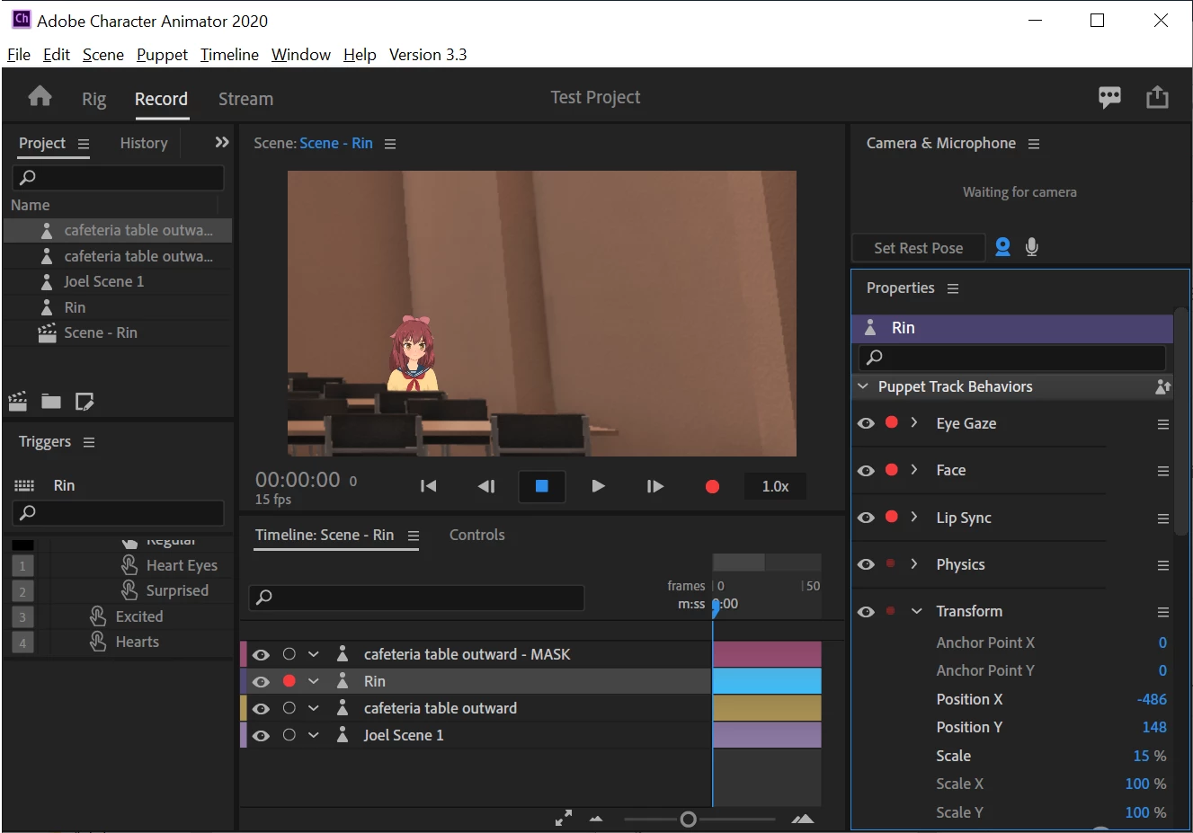The width and height of the screenshot is (1193, 833).
Task: Fit timeline to view icon
Action: pyautogui.click(x=564, y=819)
